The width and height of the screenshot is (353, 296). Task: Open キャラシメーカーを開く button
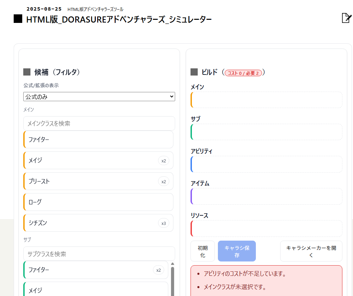coord(311,251)
